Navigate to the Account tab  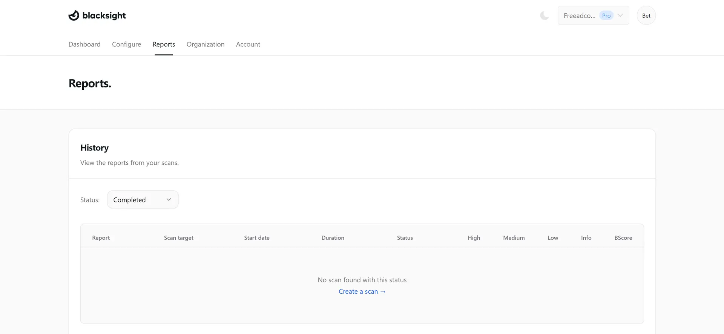click(x=248, y=44)
